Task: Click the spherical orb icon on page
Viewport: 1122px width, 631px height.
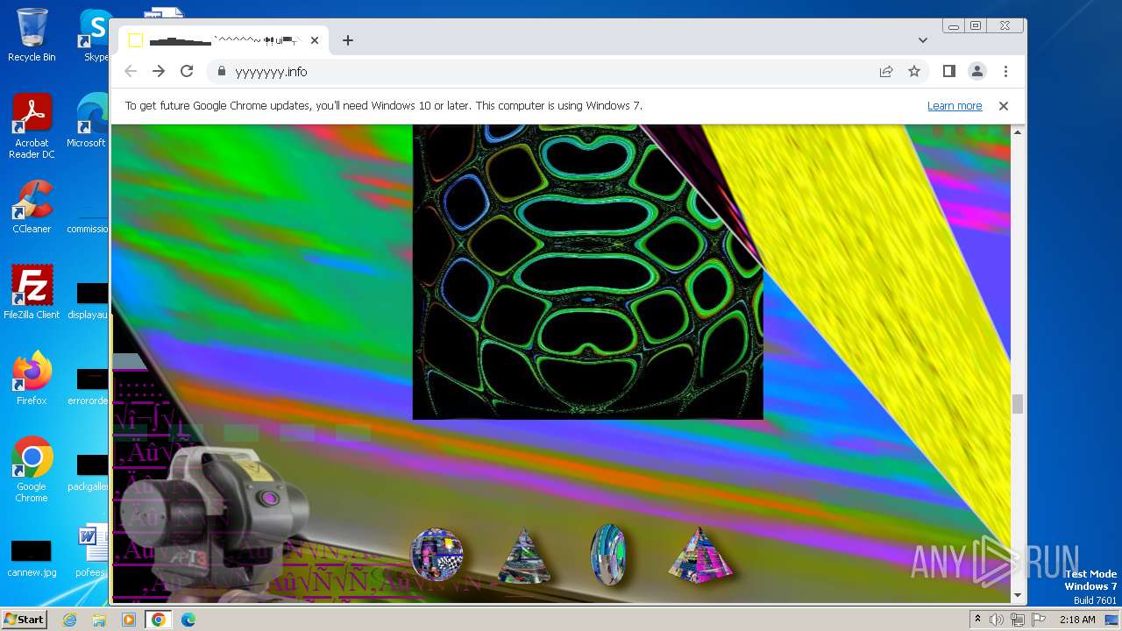Action: point(437,555)
